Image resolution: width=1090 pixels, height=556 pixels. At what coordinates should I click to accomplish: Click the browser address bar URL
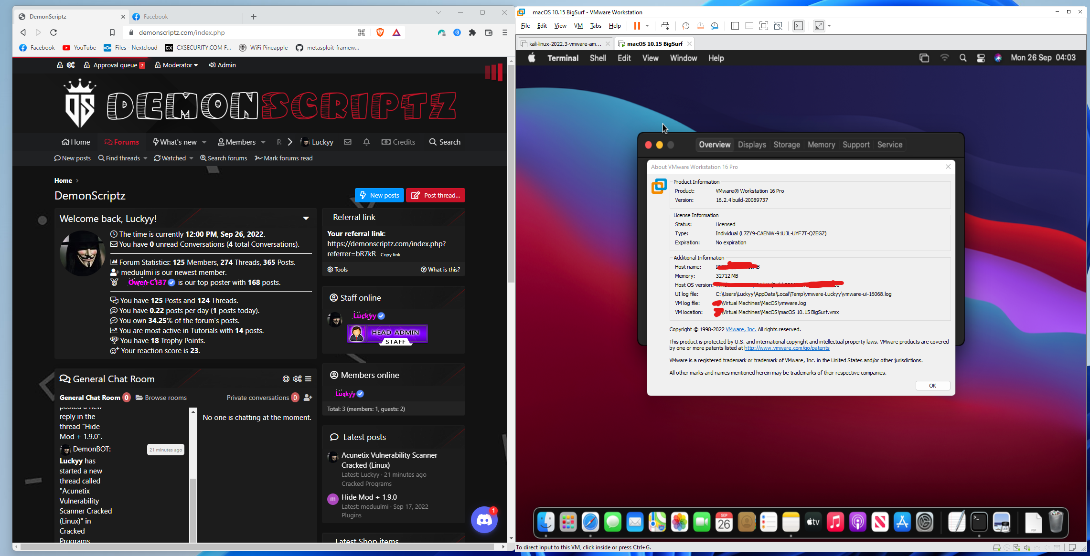tap(182, 32)
